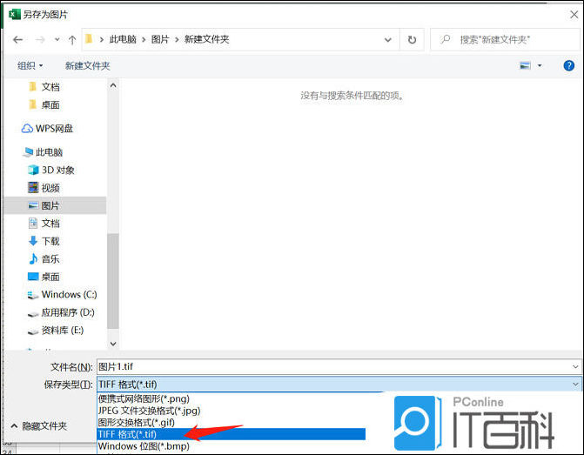
Task: Click the folder icon in address bar
Action: [89, 39]
